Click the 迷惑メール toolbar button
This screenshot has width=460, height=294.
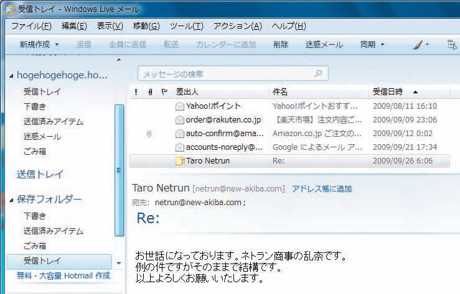click(324, 45)
